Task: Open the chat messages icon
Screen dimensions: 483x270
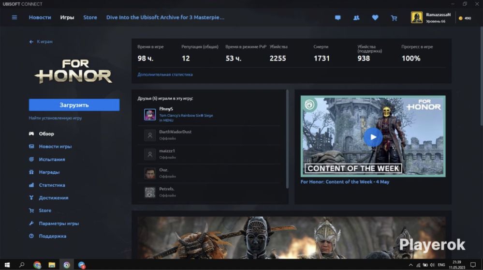Action: pyautogui.click(x=337, y=17)
